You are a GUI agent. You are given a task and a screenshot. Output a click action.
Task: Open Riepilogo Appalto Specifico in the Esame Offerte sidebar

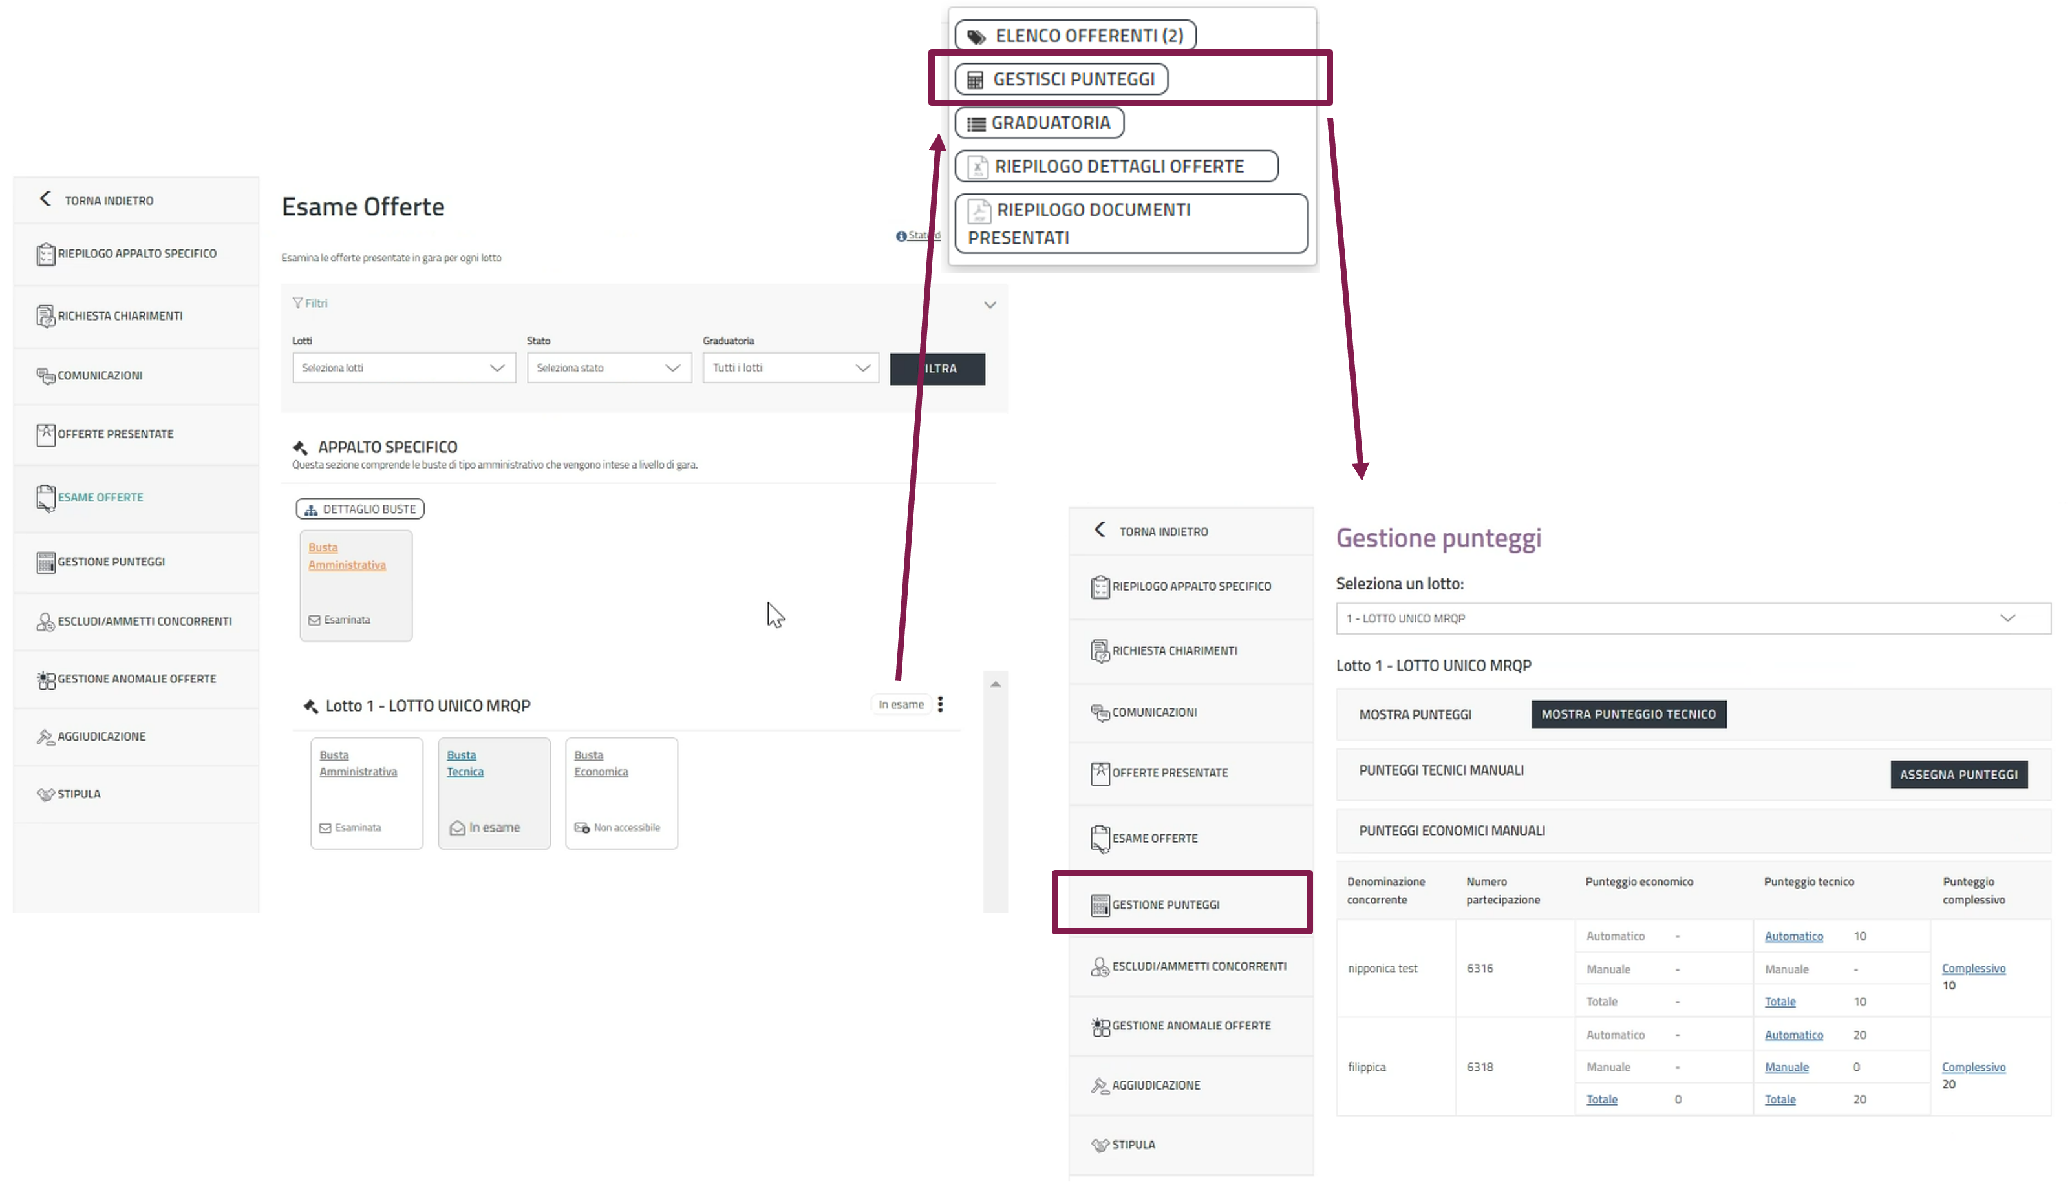136,253
